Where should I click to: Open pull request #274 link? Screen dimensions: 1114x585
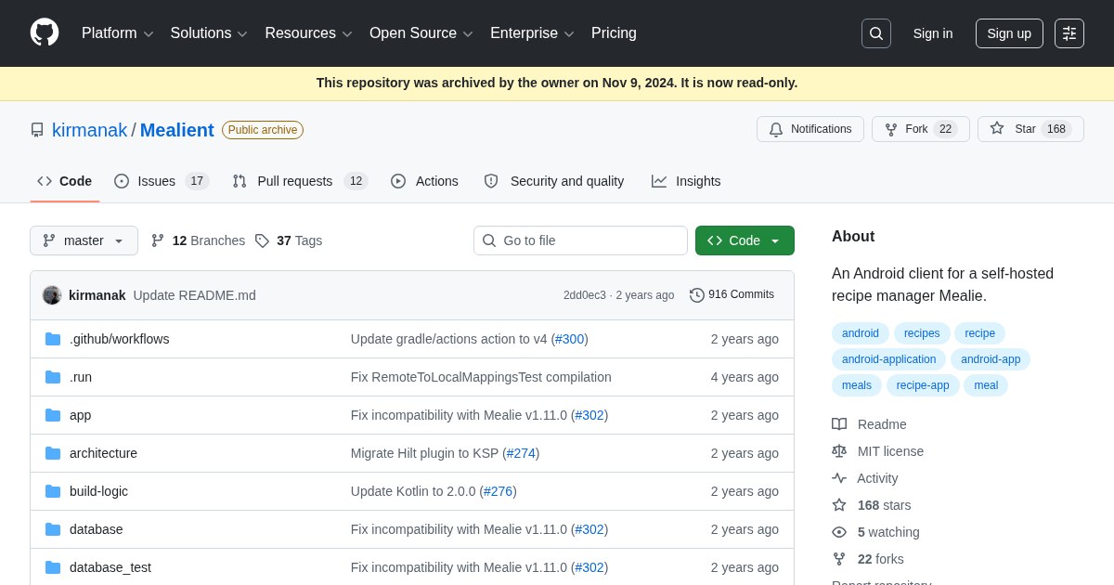tap(521, 453)
